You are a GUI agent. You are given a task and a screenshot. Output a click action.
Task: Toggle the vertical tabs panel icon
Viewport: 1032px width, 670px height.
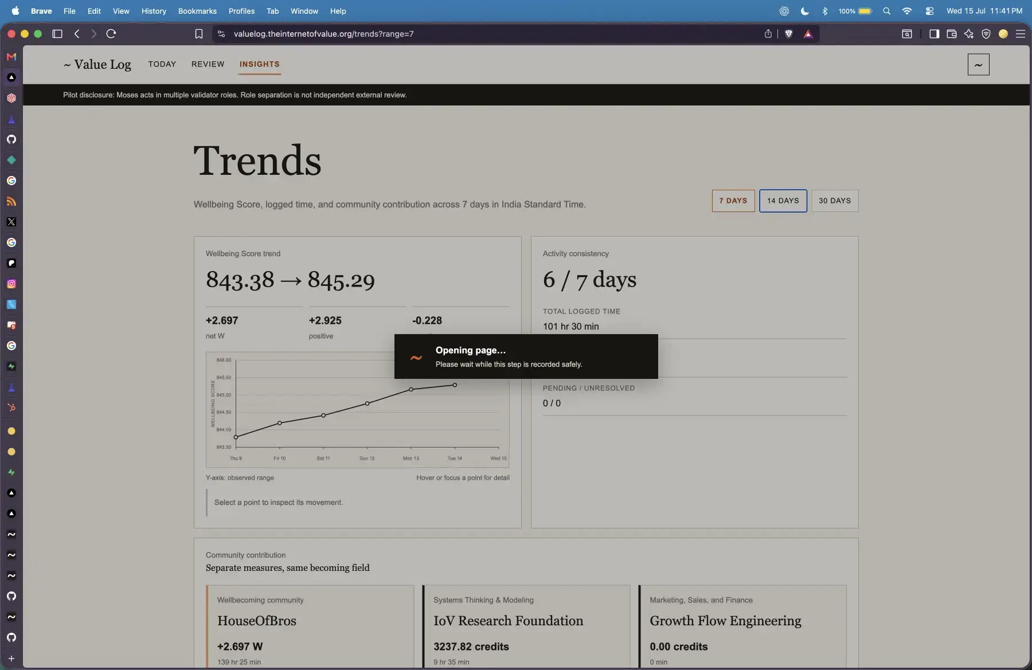coord(57,34)
